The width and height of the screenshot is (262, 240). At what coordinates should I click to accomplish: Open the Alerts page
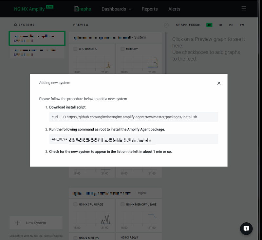174,9
